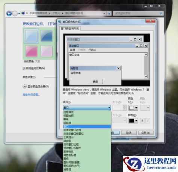
Task: Select highlighted 窗口 list entry
Action: click(x=87, y=126)
